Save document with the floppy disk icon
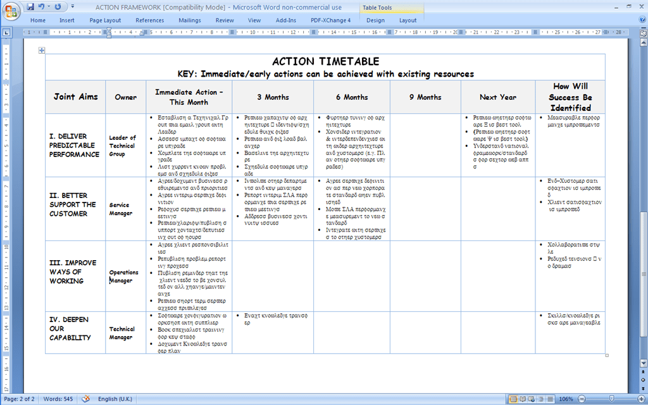 (30, 6)
